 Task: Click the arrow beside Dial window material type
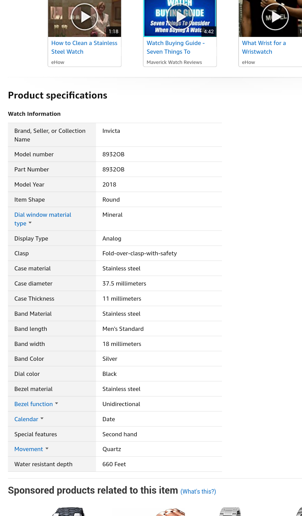(x=30, y=223)
